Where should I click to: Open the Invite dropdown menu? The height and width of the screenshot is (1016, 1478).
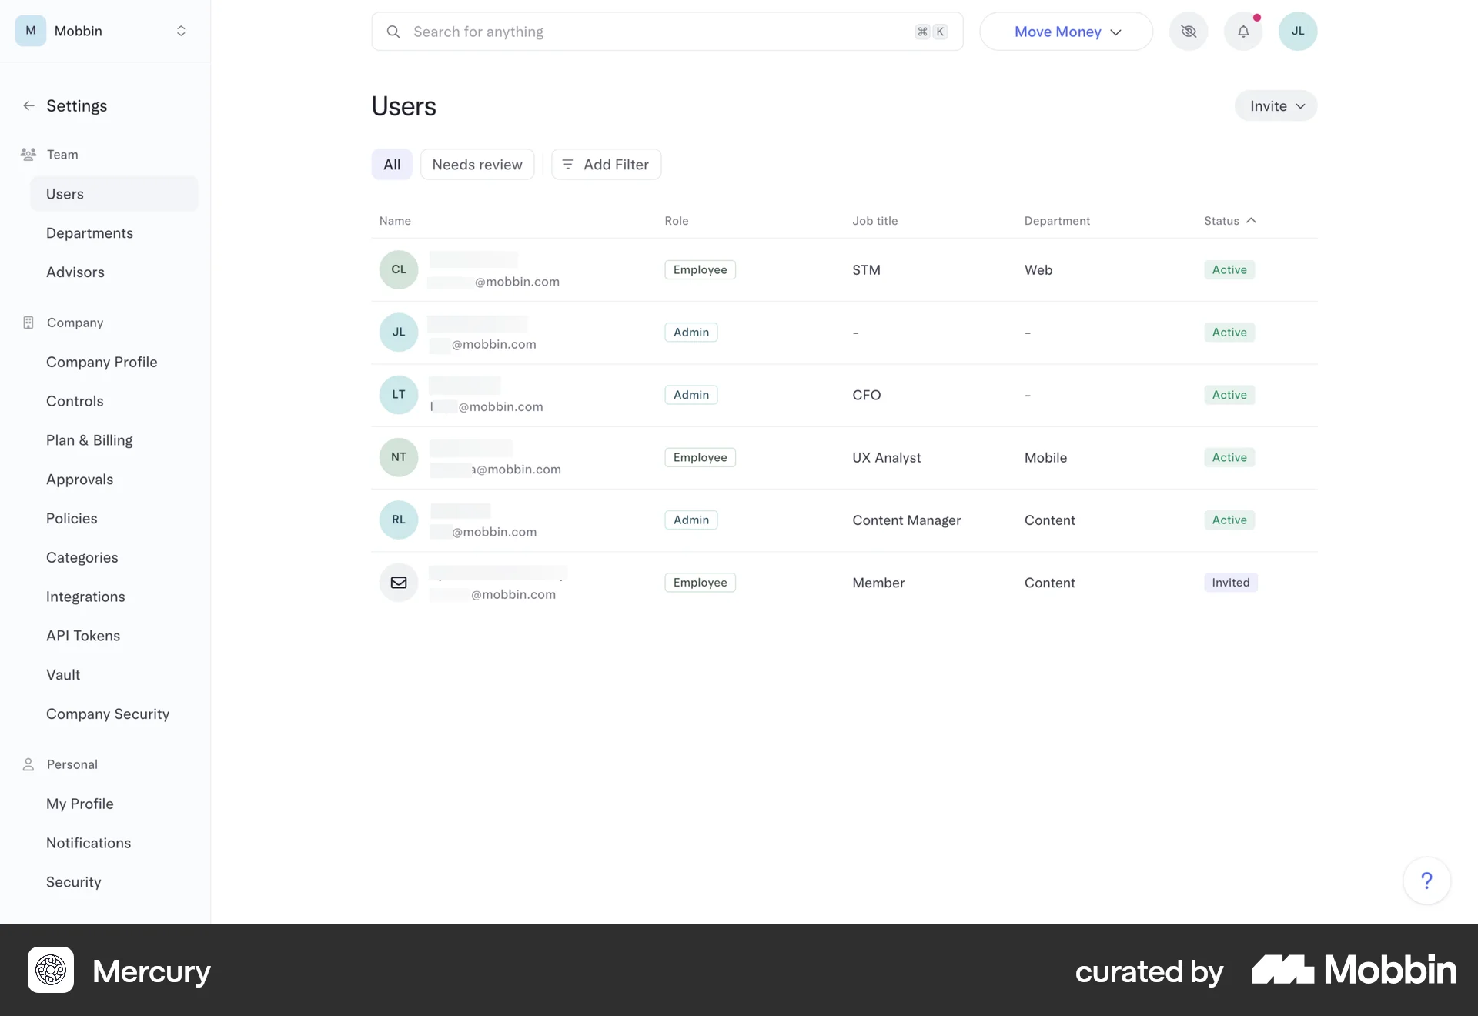coord(1276,105)
